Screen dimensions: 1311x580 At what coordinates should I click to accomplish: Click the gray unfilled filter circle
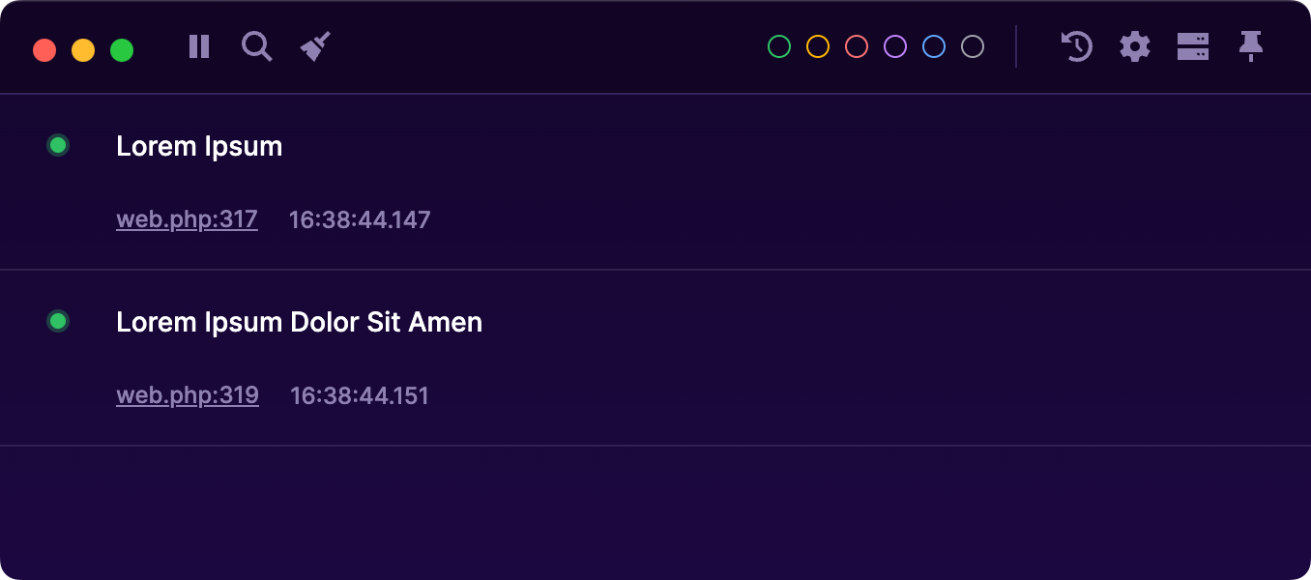click(972, 45)
